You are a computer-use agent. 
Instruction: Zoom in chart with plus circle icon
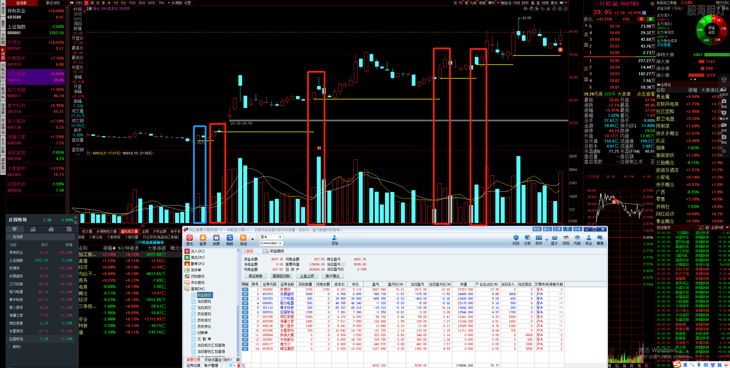[560, 9]
